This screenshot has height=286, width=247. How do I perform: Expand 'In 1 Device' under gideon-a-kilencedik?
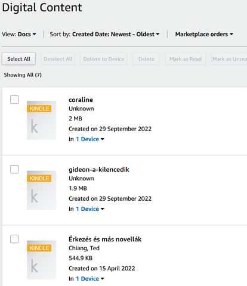(90, 209)
